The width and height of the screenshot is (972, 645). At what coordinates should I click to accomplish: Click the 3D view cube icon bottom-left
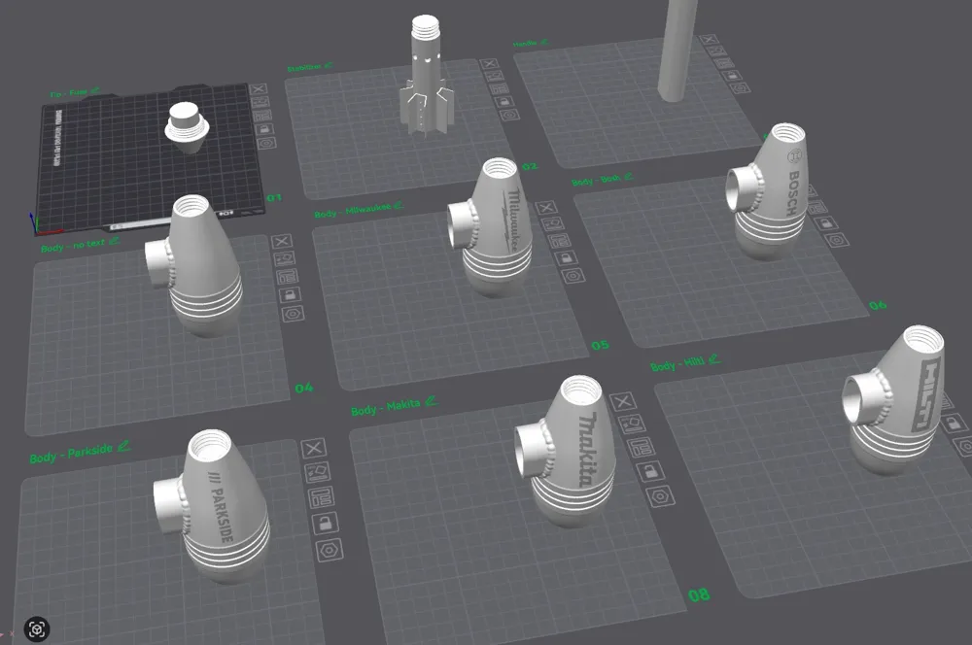[x=37, y=629]
